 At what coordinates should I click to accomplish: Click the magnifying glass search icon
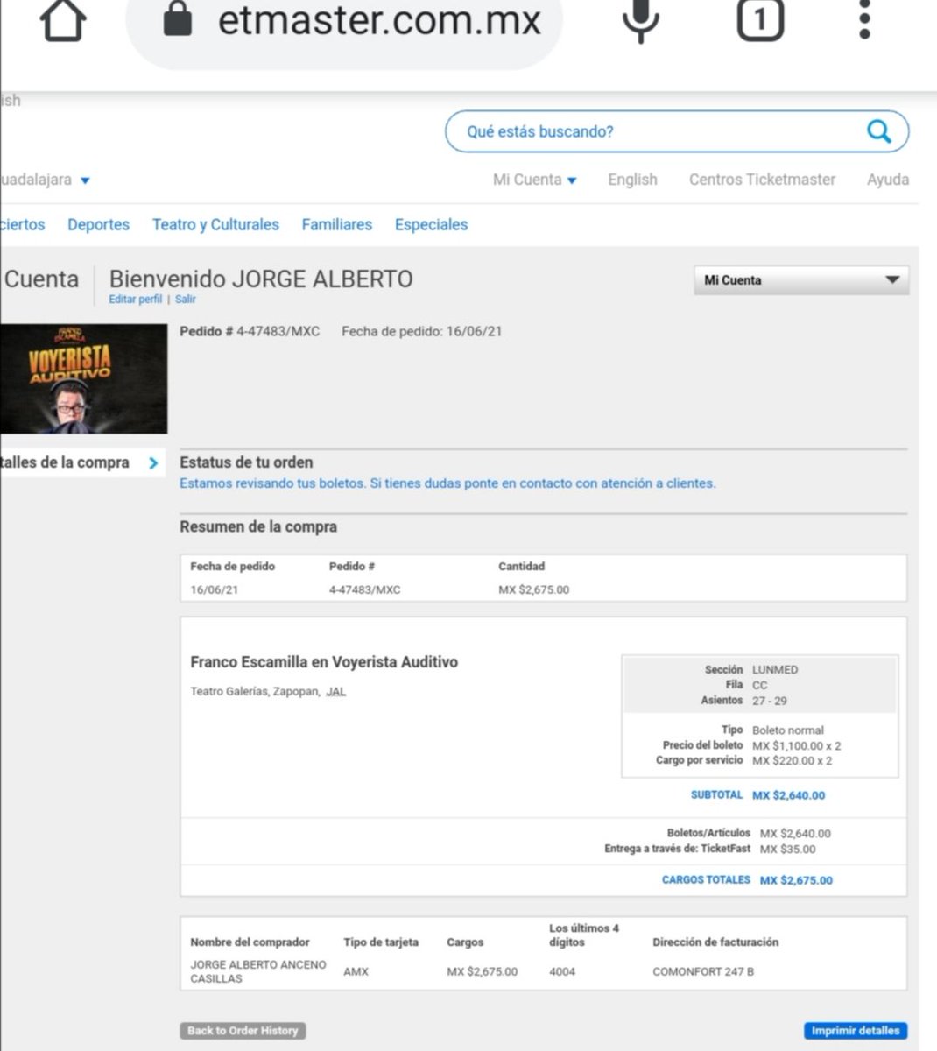[878, 131]
